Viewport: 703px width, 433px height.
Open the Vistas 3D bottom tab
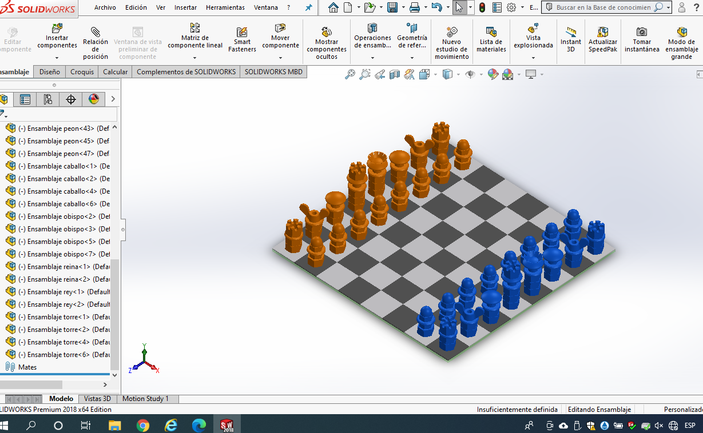click(x=97, y=399)
